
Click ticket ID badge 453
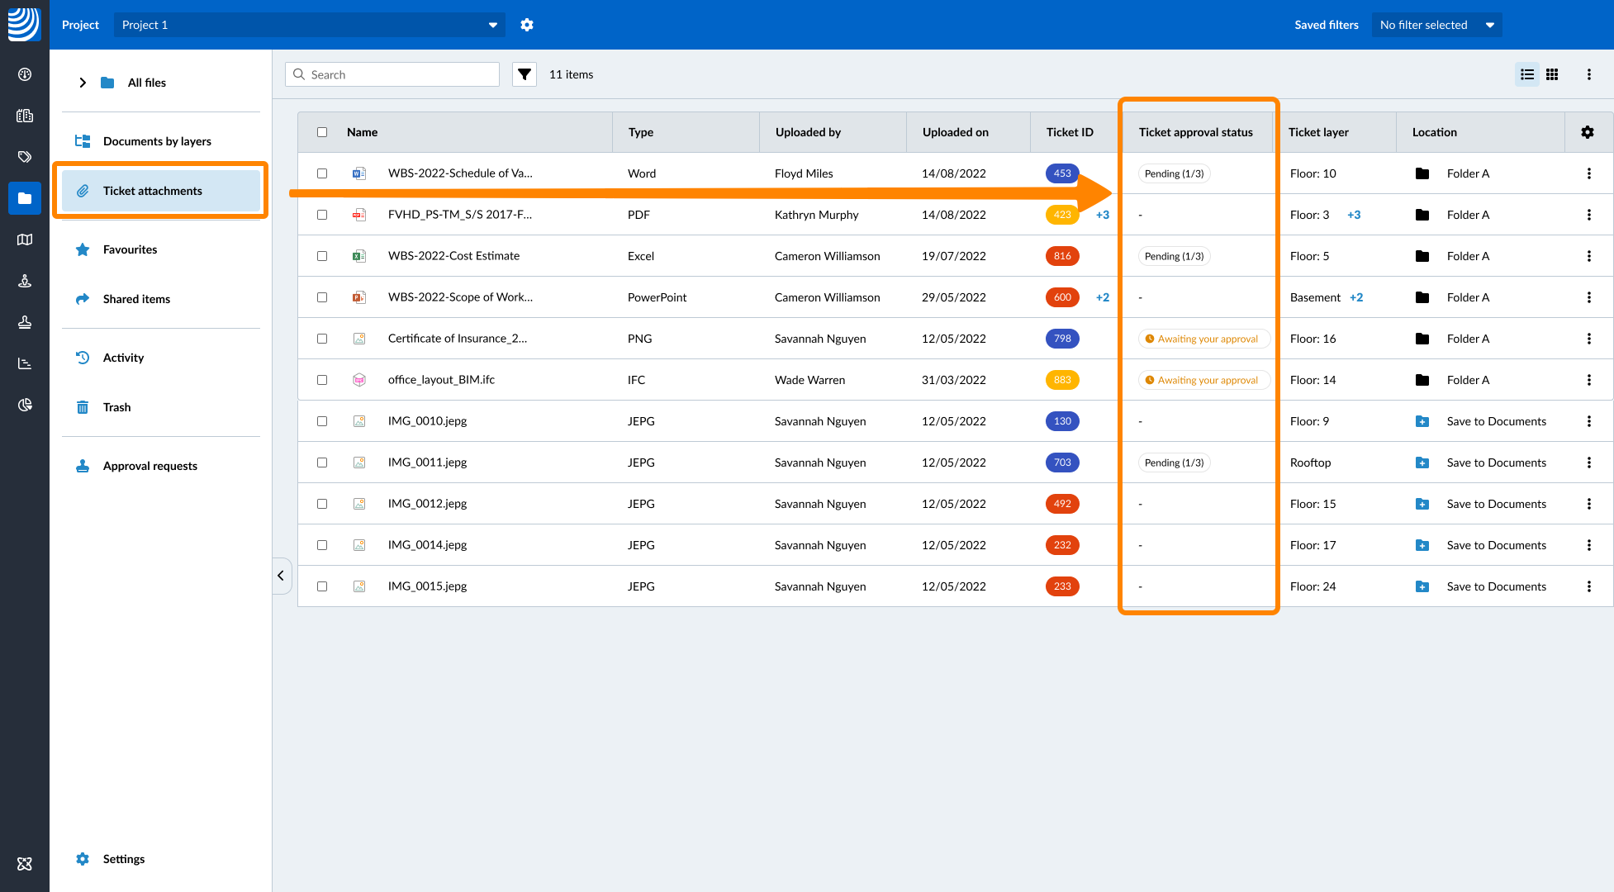[x=1062, y=173]
